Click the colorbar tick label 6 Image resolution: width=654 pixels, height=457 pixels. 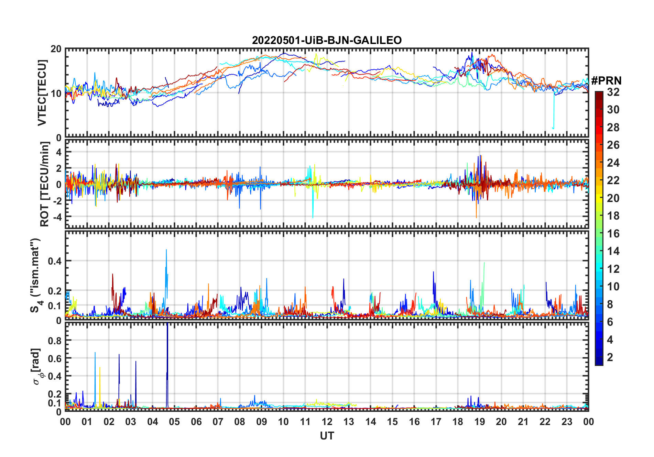coord(610,322)
